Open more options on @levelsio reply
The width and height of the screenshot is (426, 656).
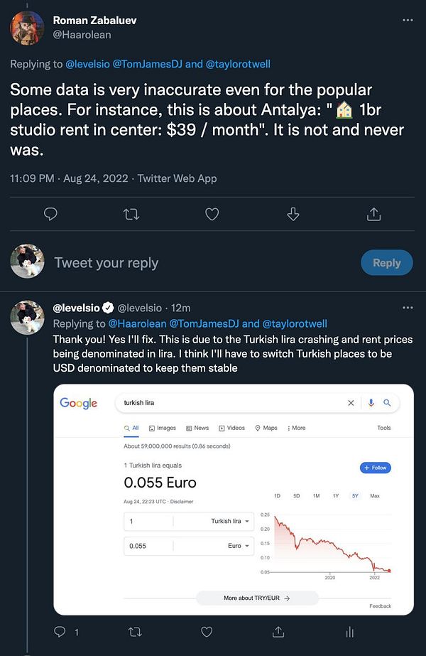408,308
